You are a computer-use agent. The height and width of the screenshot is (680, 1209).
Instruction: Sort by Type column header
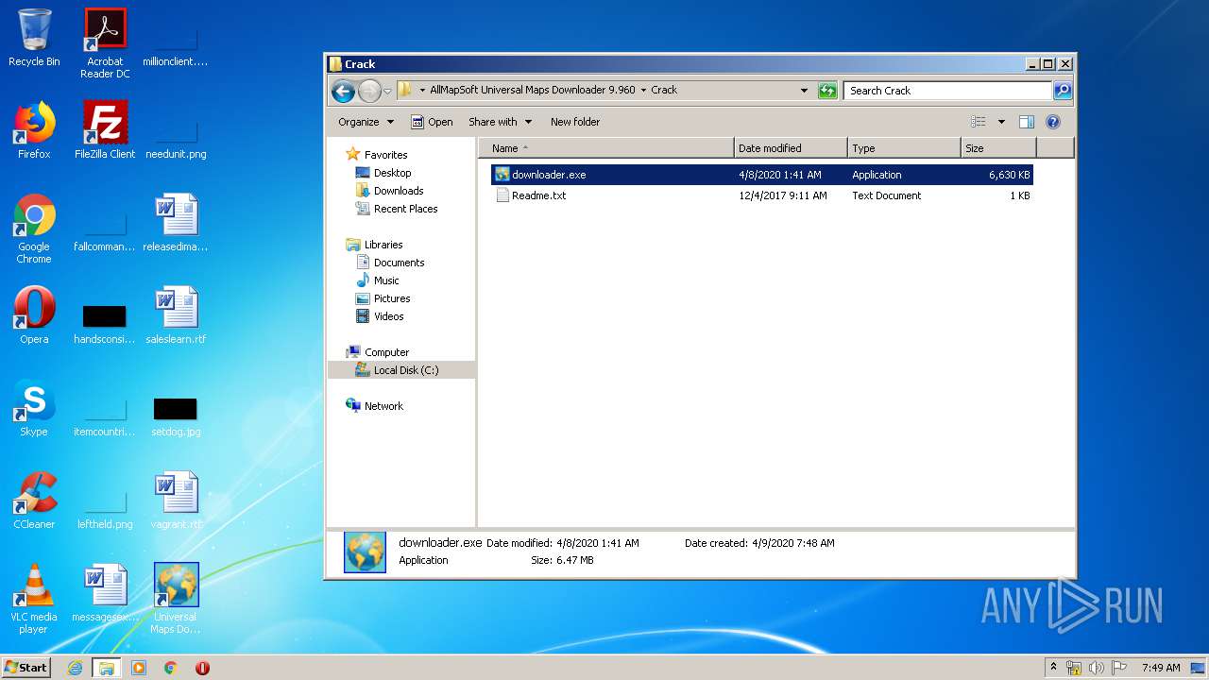(904, 148)
